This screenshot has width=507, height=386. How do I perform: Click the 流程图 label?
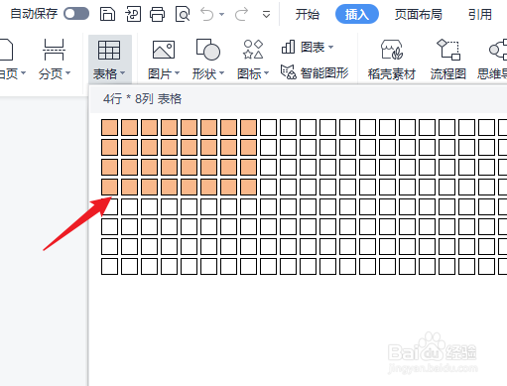[448, 73]
